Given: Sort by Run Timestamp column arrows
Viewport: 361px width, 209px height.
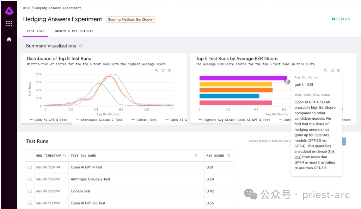Looking at the screenshot, I should pos(65,156).
